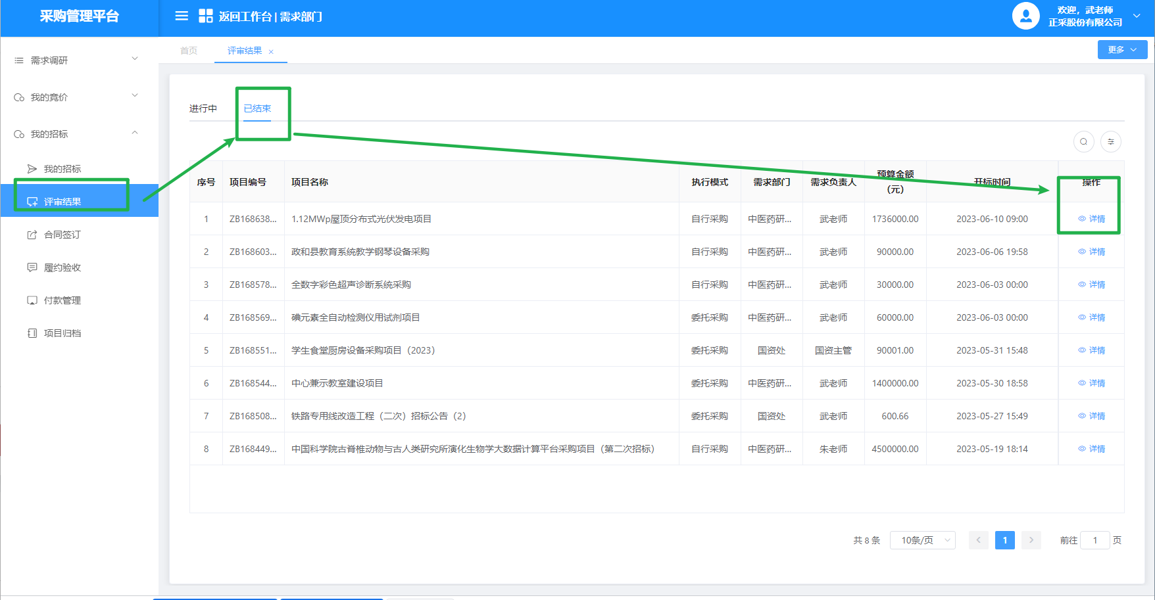View 详情 for 学生食堂厨房设备采购项目
The height and width of the screenshot is (600, 1155).
1092,350
